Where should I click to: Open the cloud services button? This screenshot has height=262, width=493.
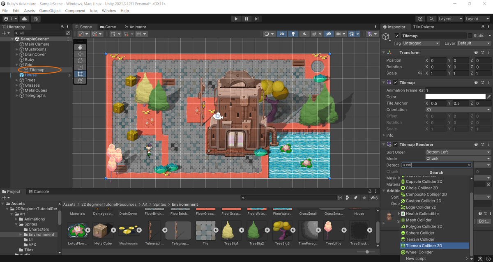click(25, 19)
